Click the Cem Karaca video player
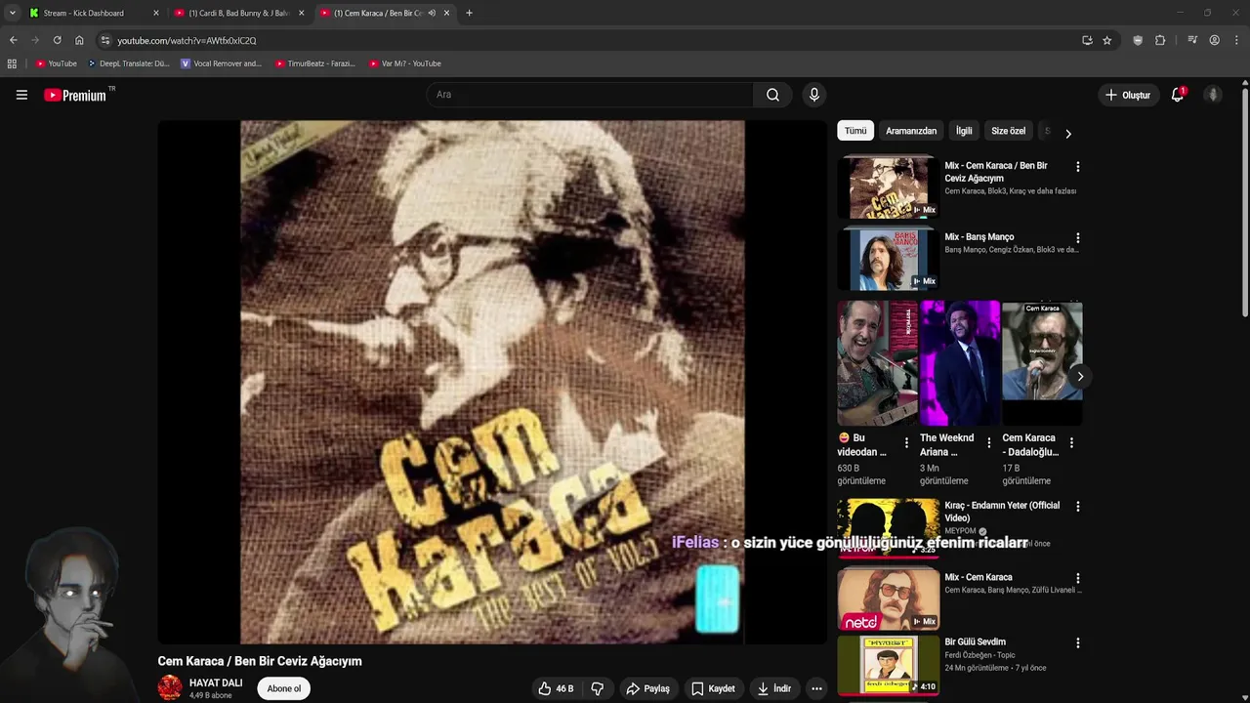Viewport: 1250px width, 703px height. 492,382
